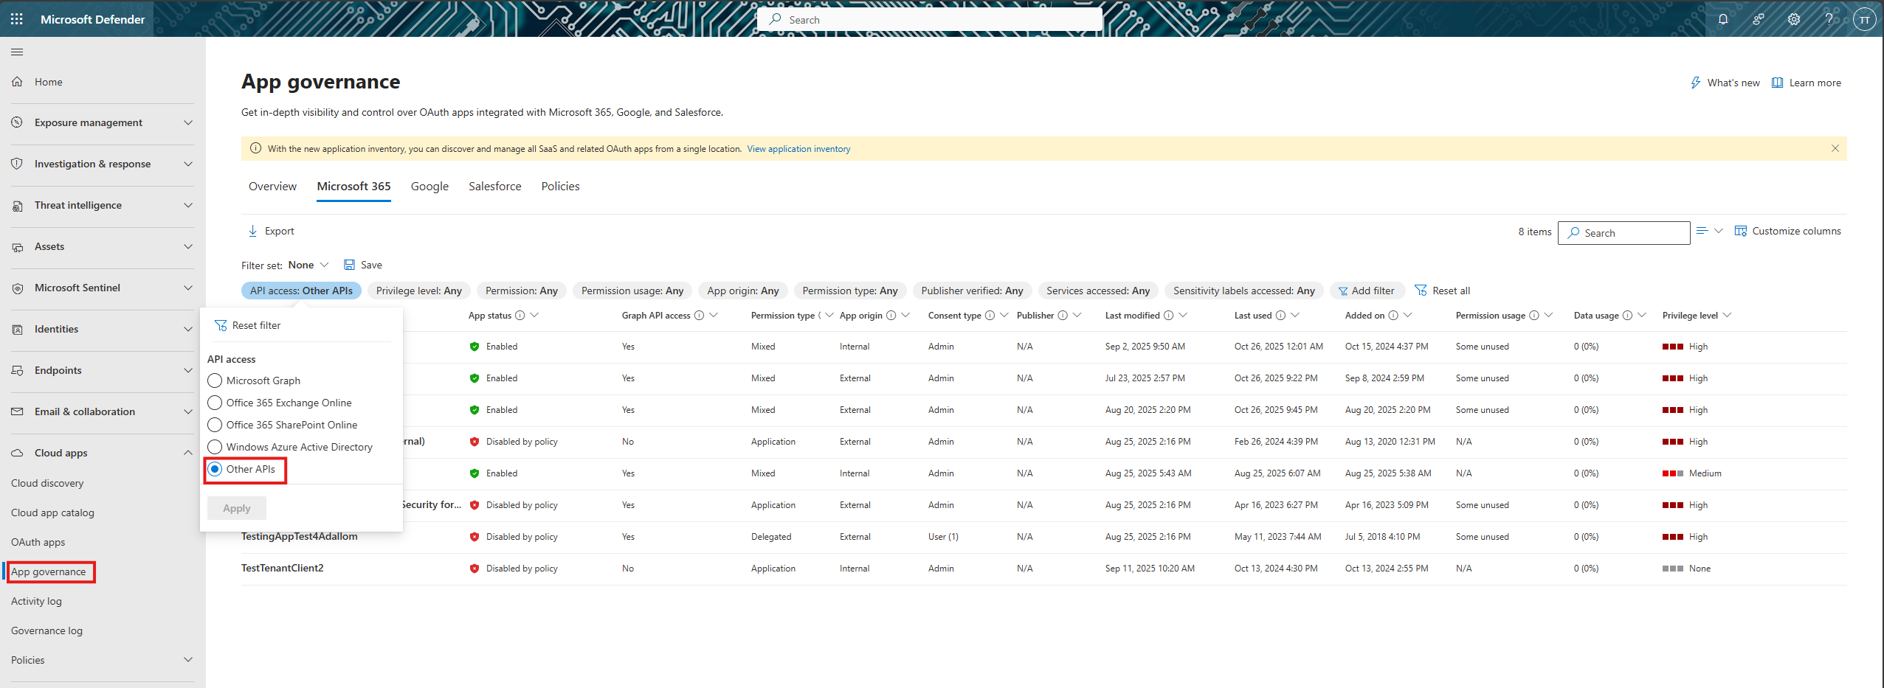Open the Sensitivity labels accessed filter
The image size is (1884, 688).
(1244, 291)
